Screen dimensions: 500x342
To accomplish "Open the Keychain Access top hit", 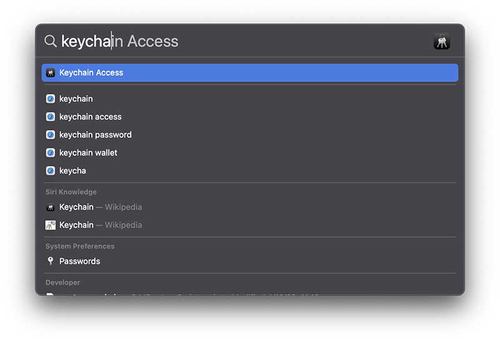I will coord(250,73).
